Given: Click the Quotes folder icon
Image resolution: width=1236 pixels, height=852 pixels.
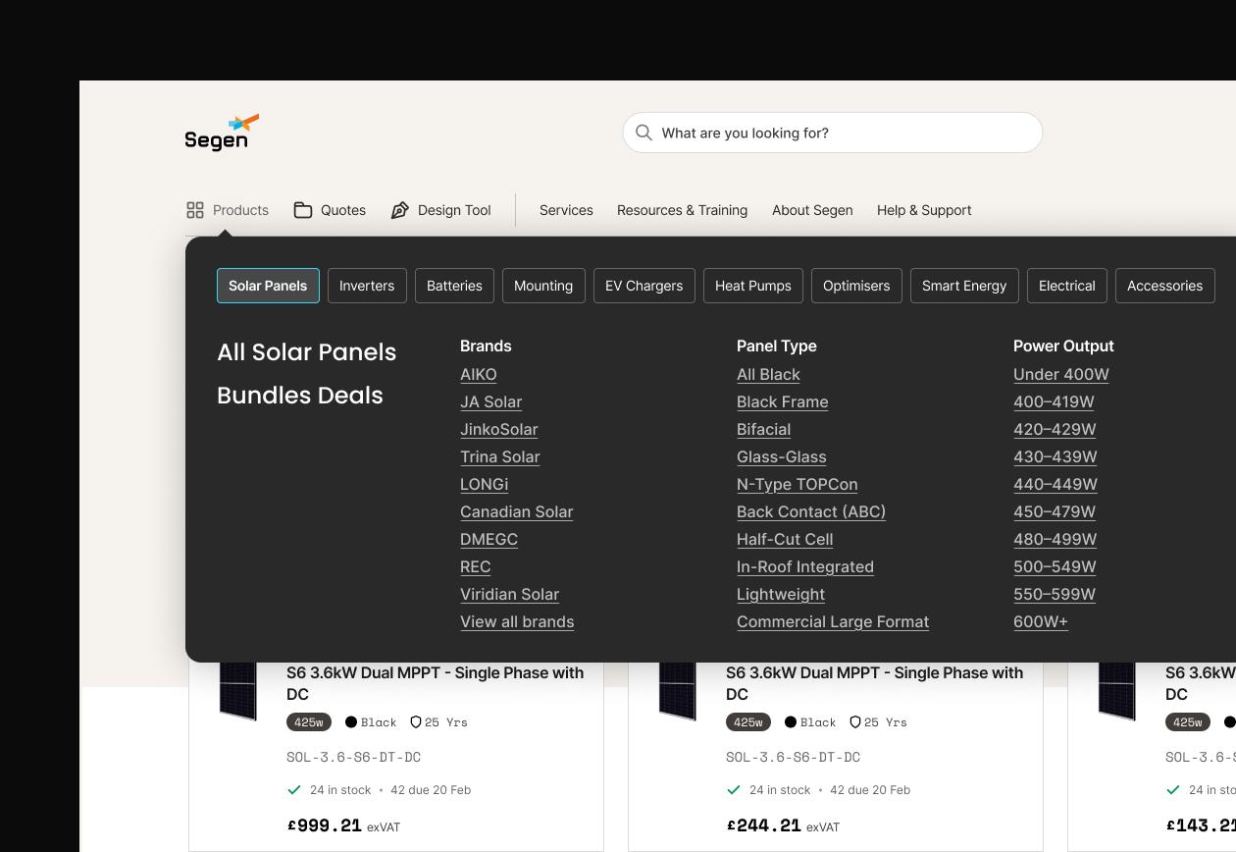Looking at the screenshot, I should (303, 210).
